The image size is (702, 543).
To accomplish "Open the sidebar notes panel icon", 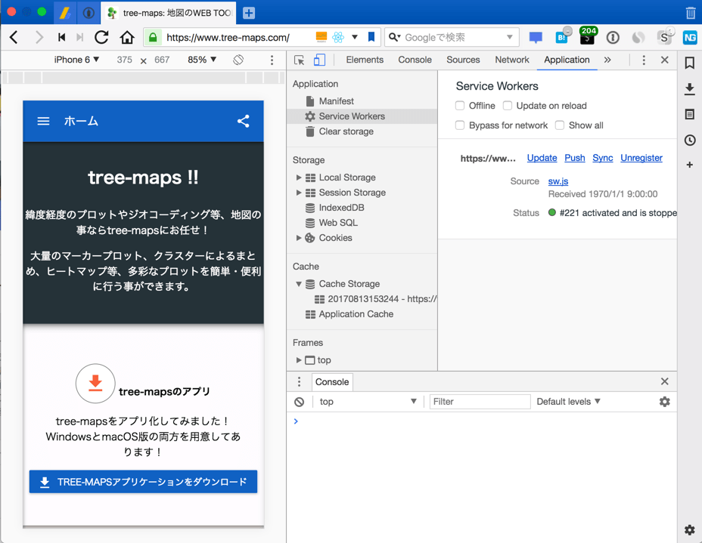I will point(690,114).
